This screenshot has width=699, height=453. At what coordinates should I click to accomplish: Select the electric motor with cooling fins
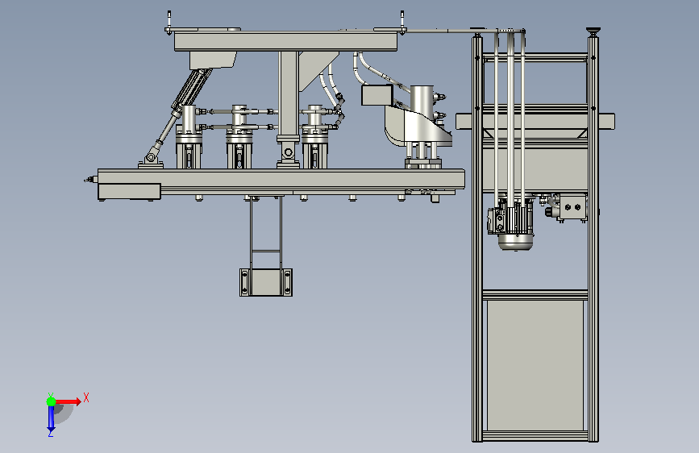[515, 225]
